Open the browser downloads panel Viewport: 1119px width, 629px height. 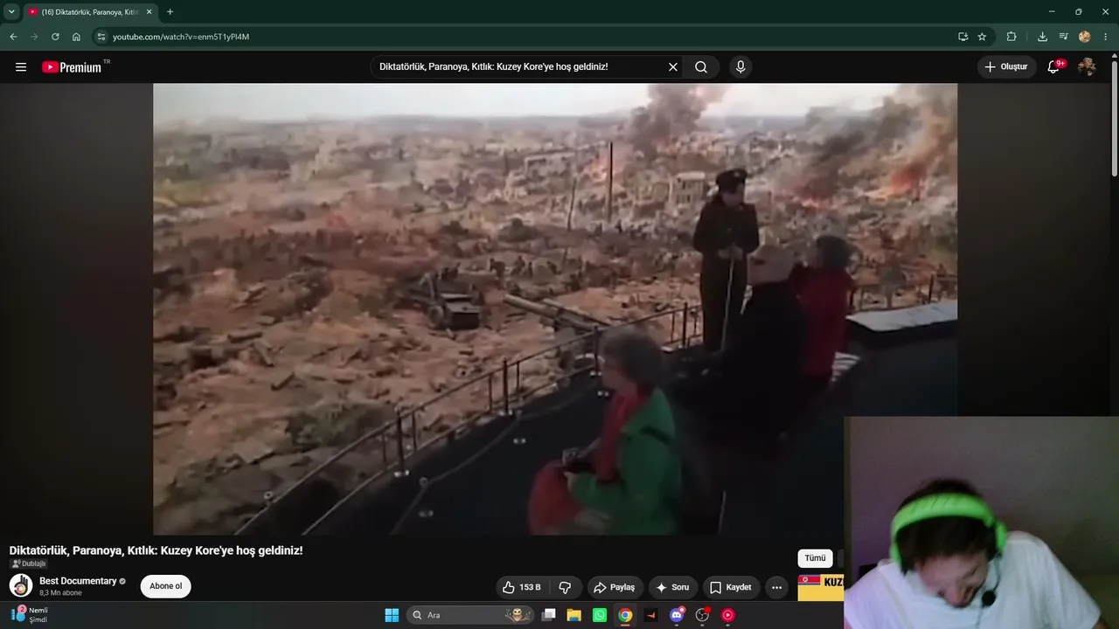[x=1042, y=37]
